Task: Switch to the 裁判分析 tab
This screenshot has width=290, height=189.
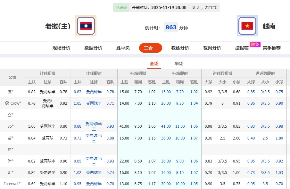Action: (x=212, y=48)
